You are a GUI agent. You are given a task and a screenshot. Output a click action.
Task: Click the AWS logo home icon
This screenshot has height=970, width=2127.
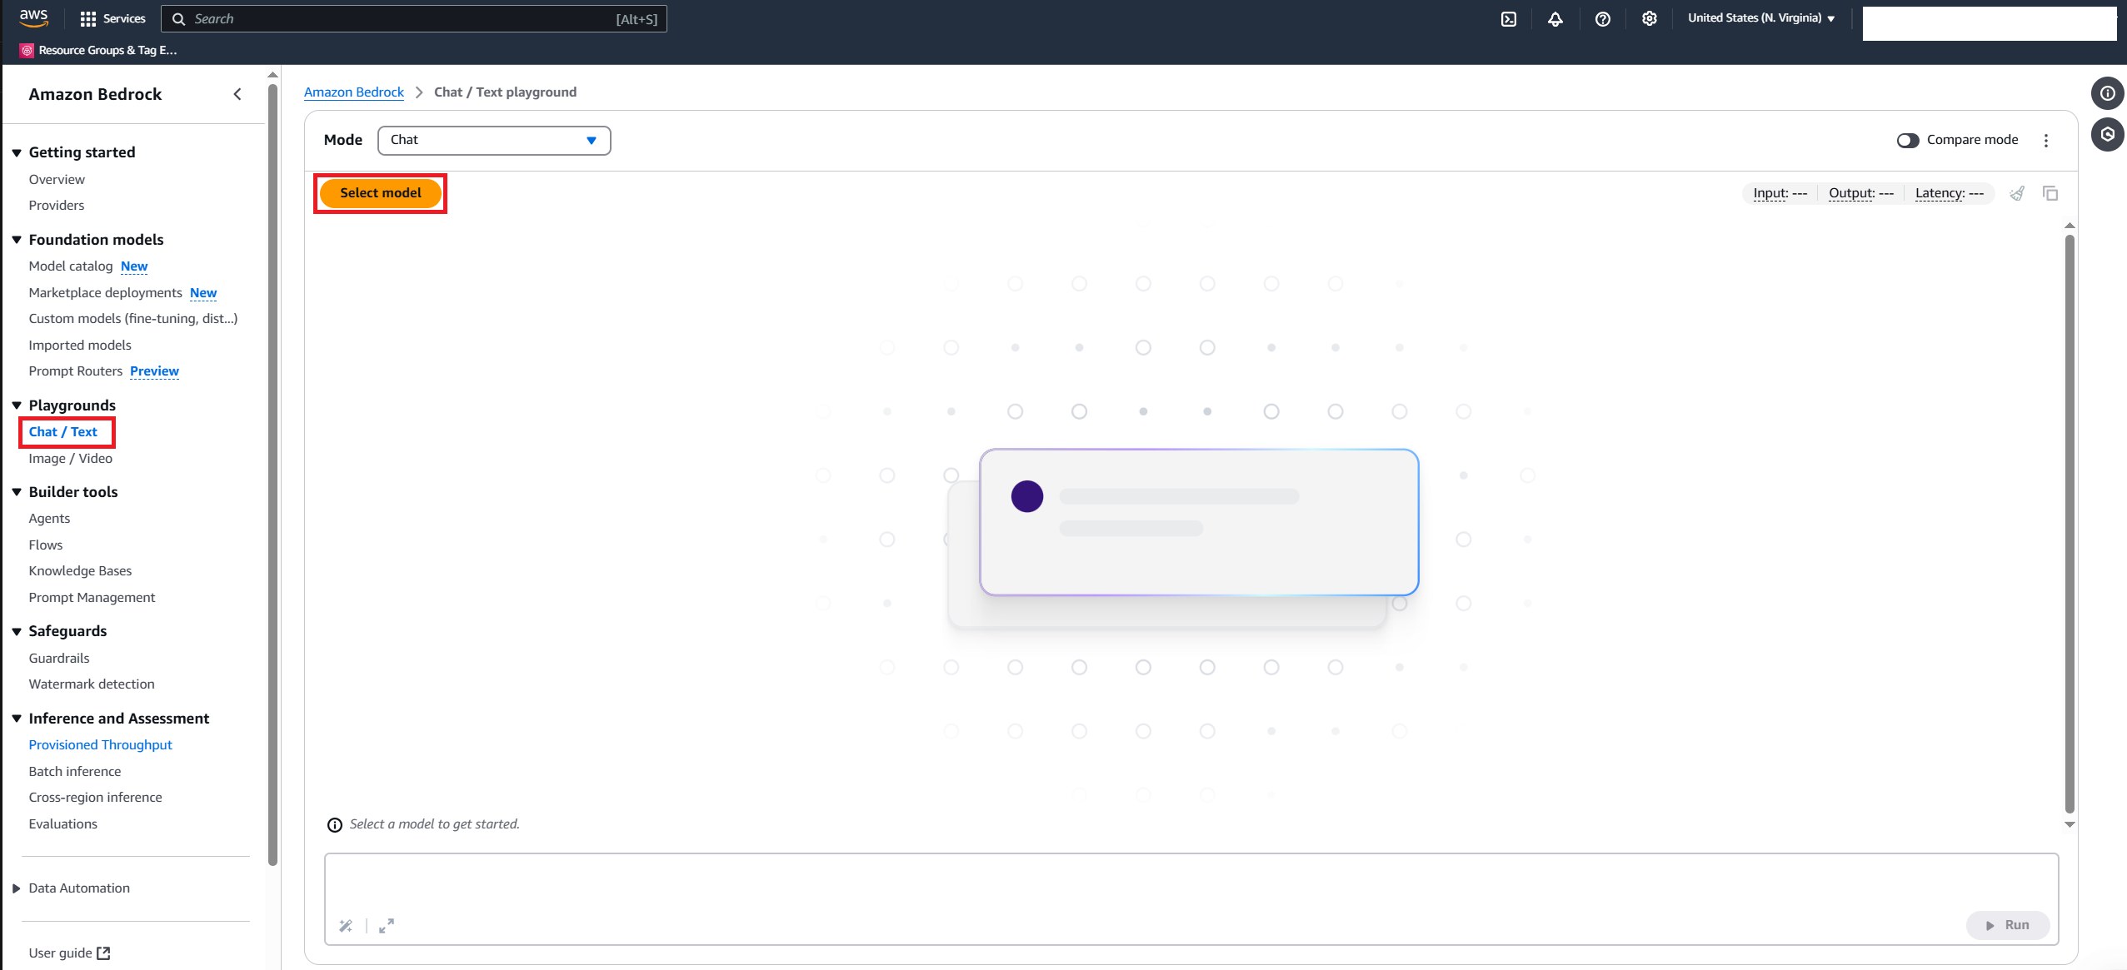[x=33, y=17]
